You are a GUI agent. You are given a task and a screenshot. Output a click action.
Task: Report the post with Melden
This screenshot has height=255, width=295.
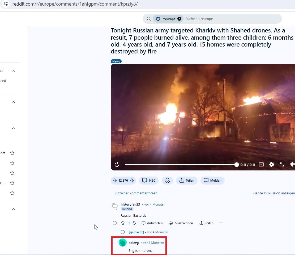pos(212,180)
